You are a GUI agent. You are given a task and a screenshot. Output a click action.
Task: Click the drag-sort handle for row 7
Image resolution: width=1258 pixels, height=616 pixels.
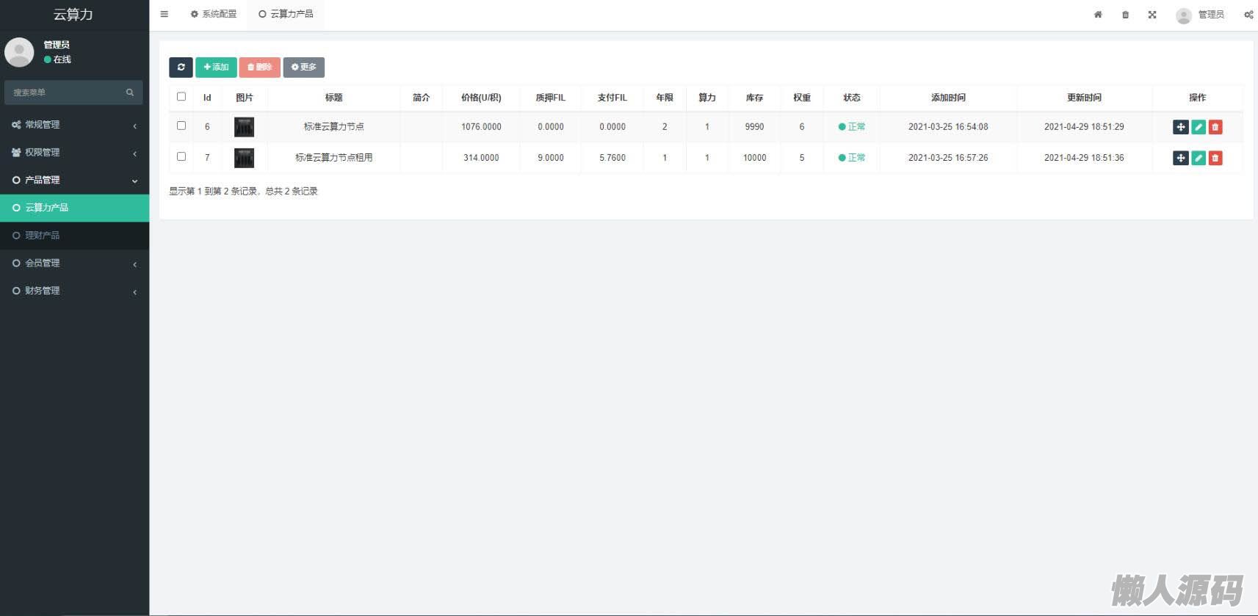click(x=1181, y=158)
